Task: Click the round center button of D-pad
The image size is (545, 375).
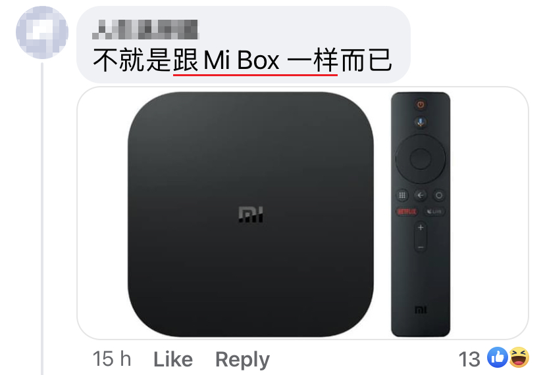Action: point(421,159)
